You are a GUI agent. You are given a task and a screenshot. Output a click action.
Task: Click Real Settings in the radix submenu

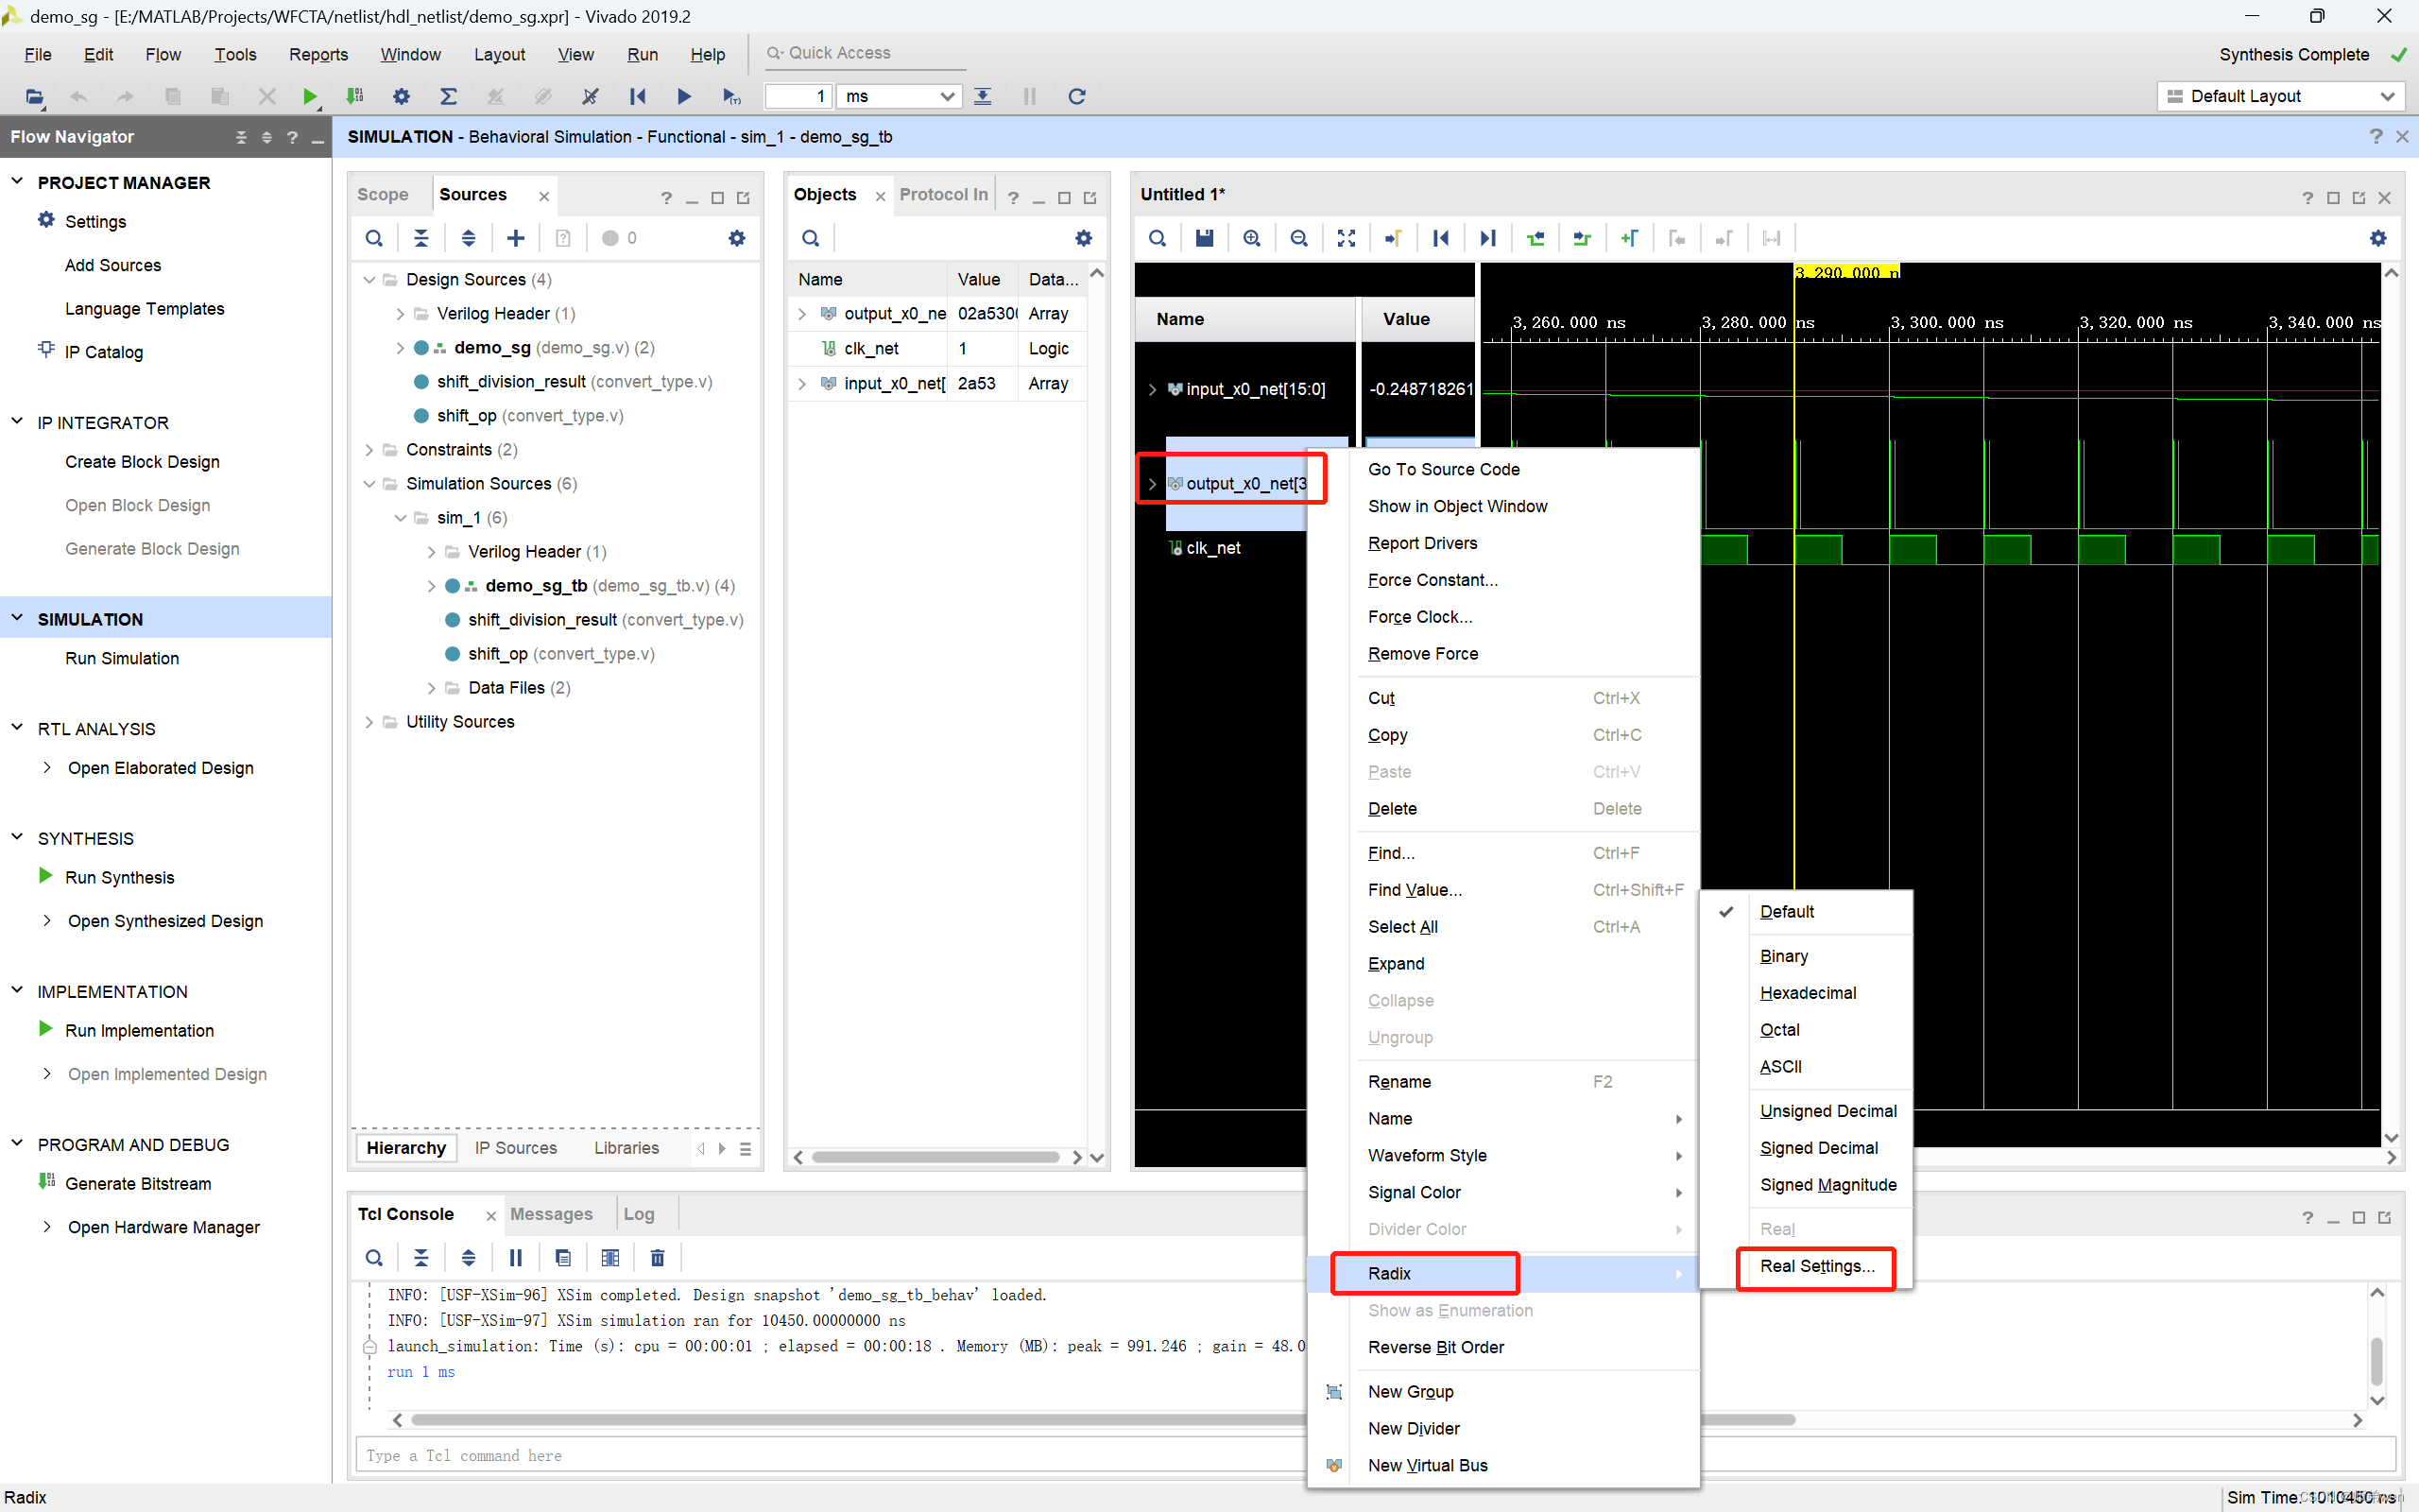coord(1816,1265)
